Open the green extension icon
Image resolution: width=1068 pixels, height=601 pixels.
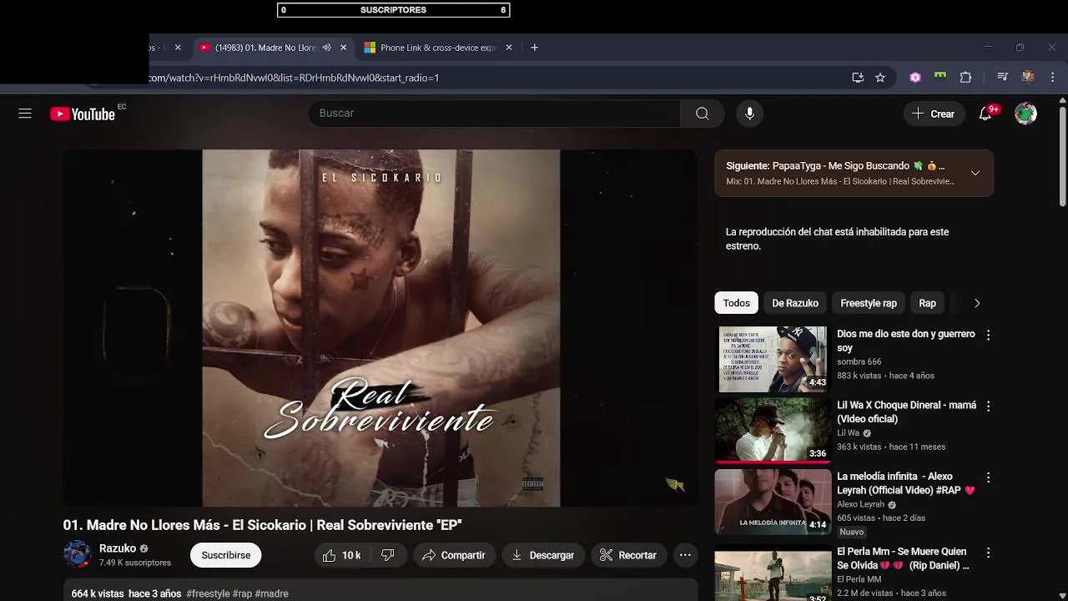coord(940,76)
